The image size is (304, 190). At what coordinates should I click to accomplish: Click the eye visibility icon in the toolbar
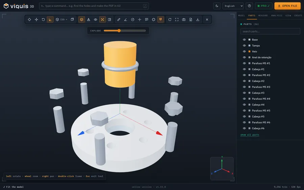96,20
